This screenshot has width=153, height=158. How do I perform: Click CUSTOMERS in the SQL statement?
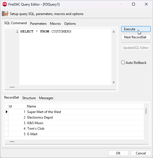tap(61, 31)
